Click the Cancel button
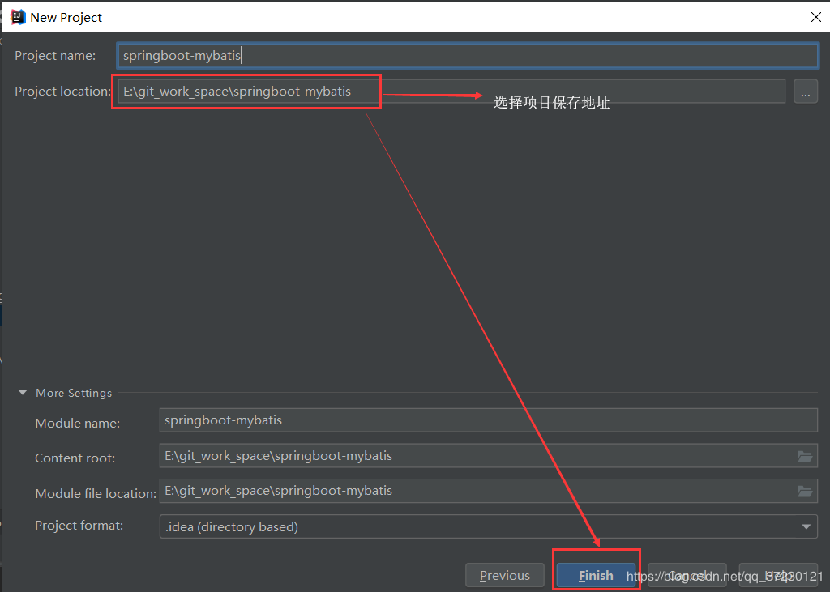 pyautogui.click(x=687, y=575)
